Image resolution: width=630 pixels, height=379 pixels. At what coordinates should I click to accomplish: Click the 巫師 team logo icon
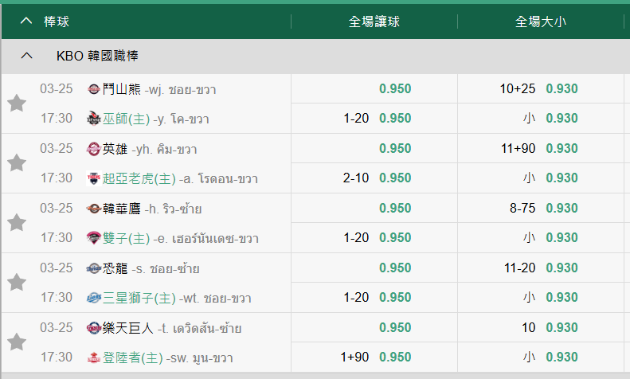pos(94,119)
